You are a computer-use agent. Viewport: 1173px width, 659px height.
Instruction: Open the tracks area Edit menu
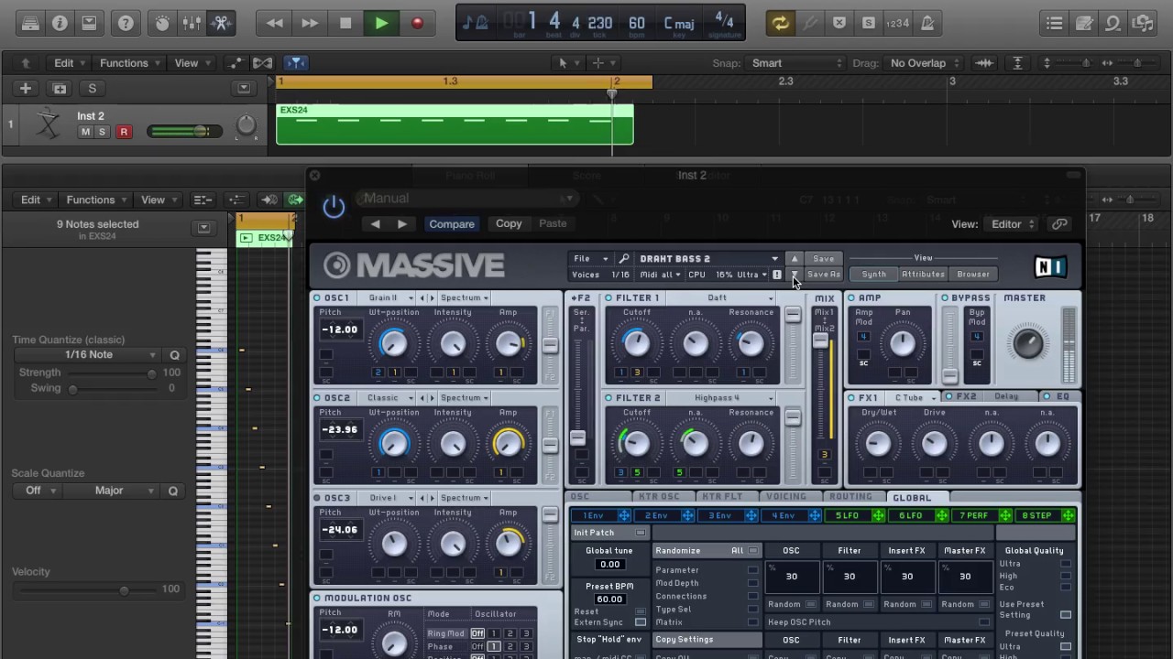coord(70,63)
